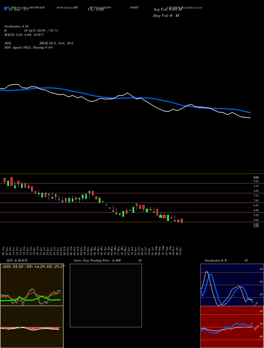The height and width of the screenshot is (348, 264).
Task: Click the 'SI 14/5: 30.98 / 58.71' value
Action: (41, 31)
